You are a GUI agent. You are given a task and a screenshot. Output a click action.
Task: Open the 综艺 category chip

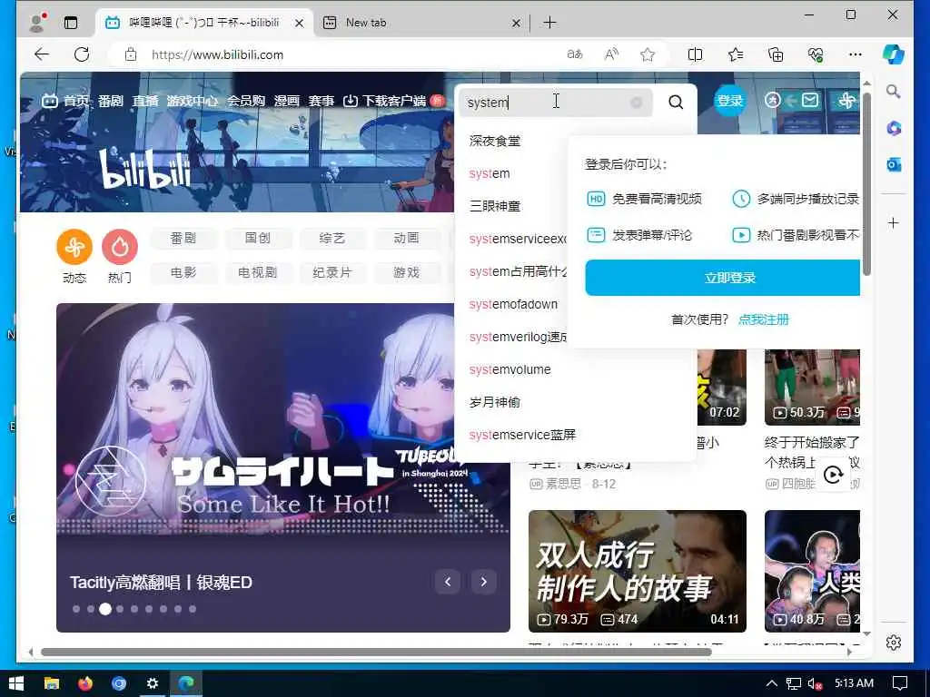point(331,239)
